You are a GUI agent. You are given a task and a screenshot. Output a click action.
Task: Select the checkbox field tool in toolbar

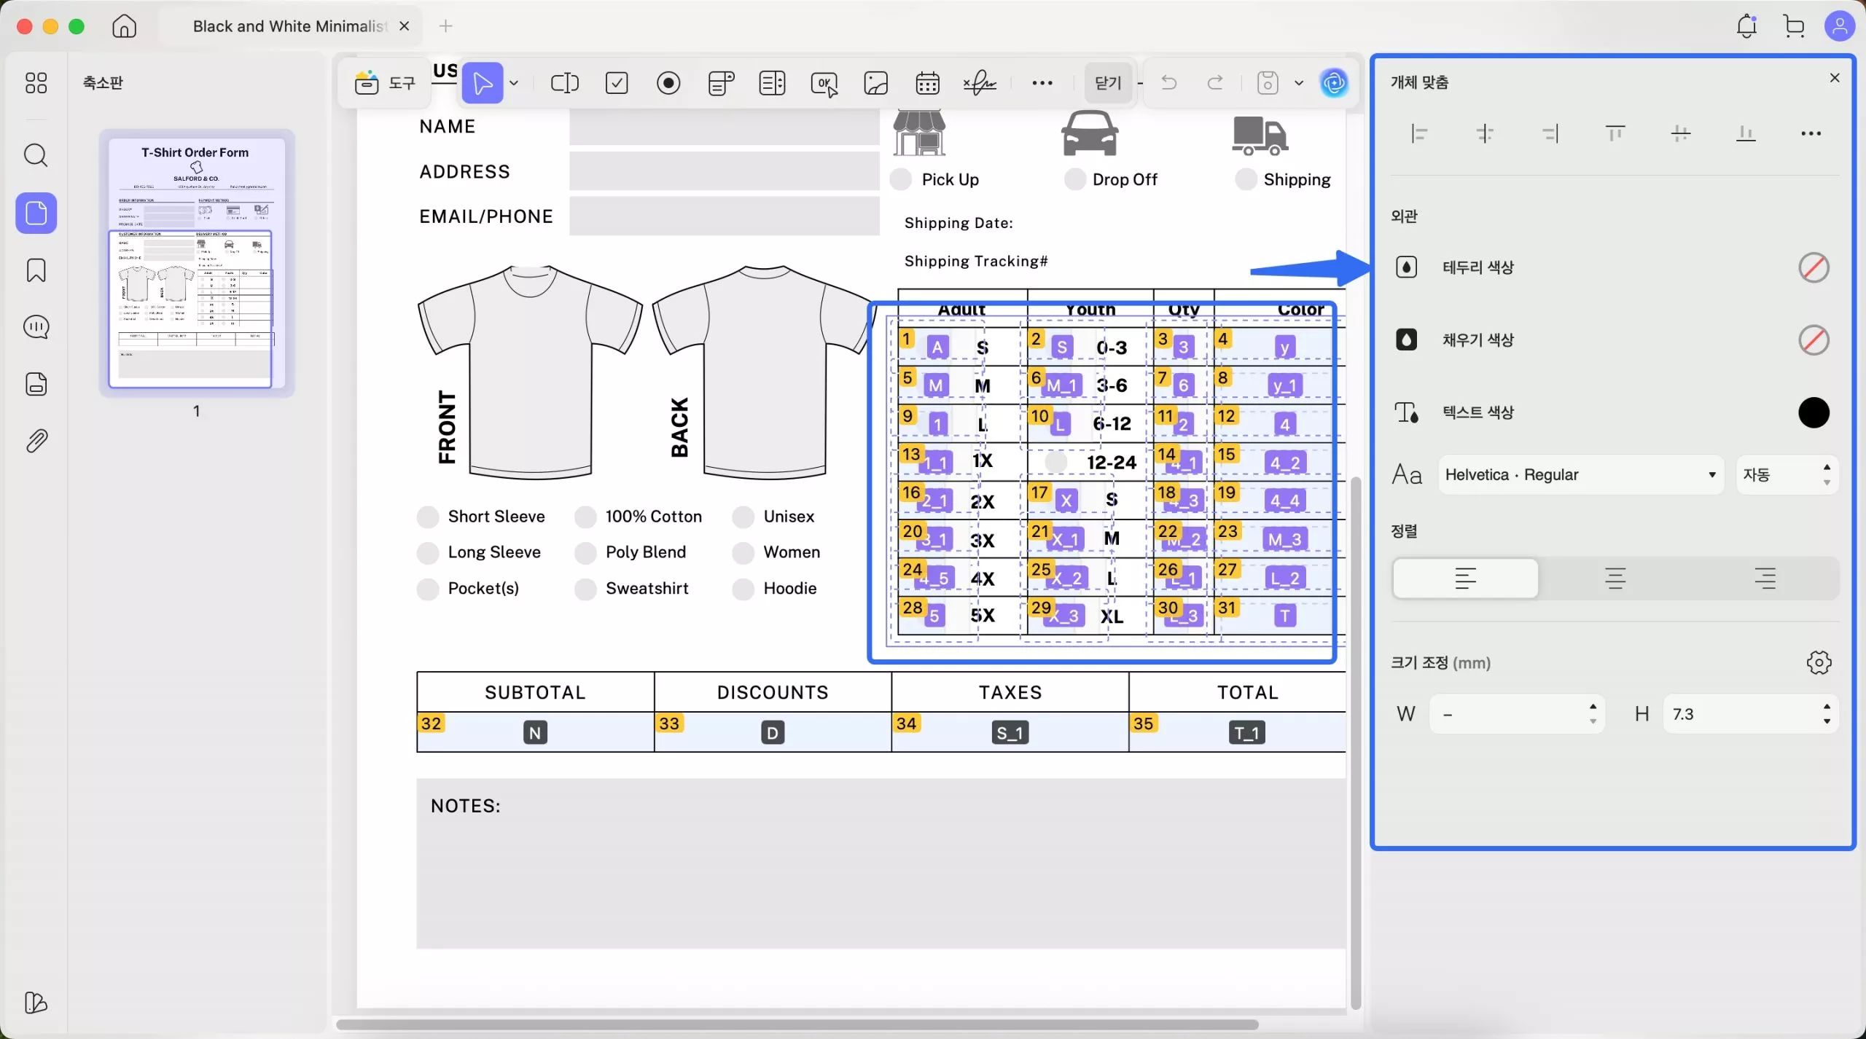click(x=617, y=83)
